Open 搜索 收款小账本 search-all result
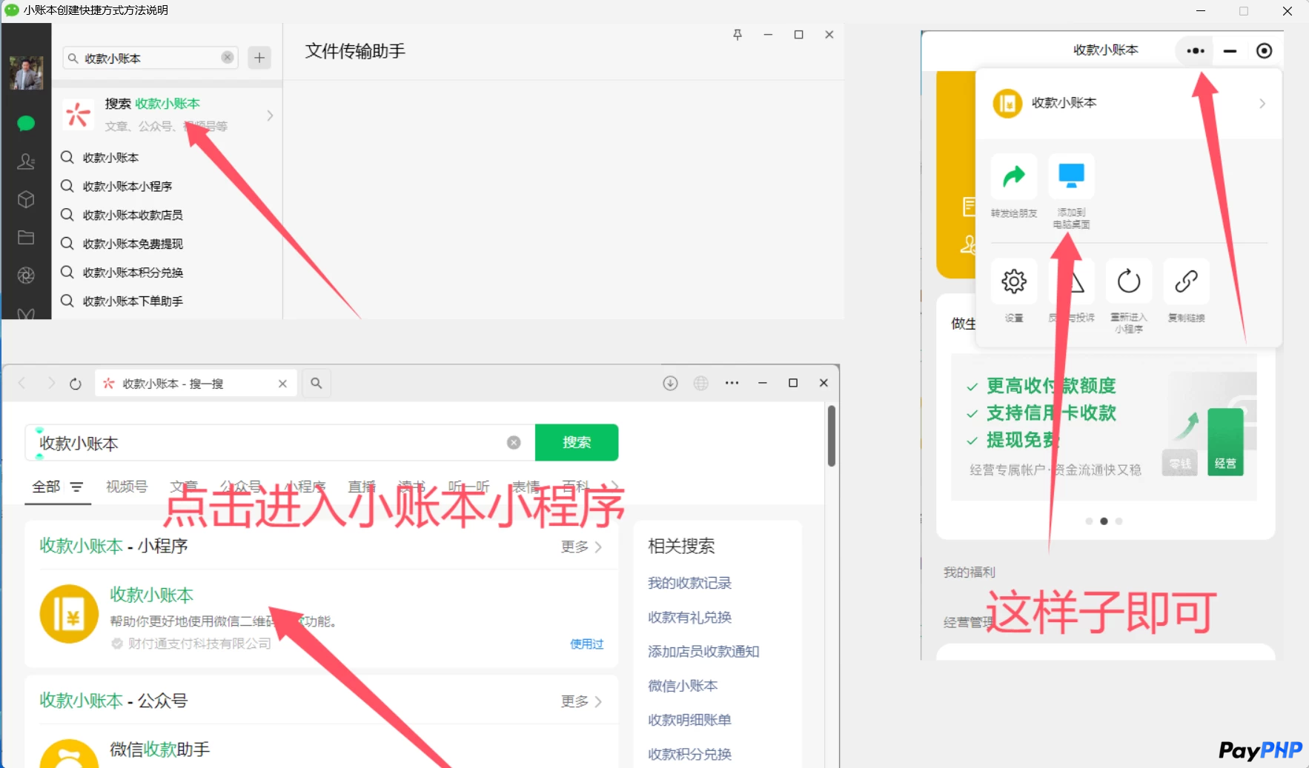Screen dimensions: 1309x768 coord(168,115)
